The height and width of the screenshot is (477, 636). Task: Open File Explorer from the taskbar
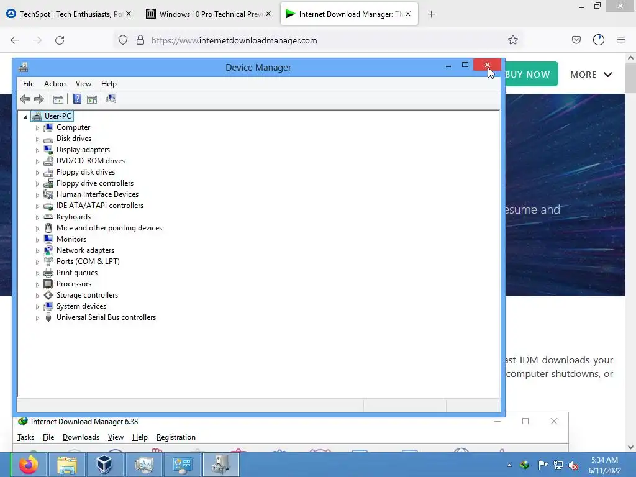tap(67, 465)
